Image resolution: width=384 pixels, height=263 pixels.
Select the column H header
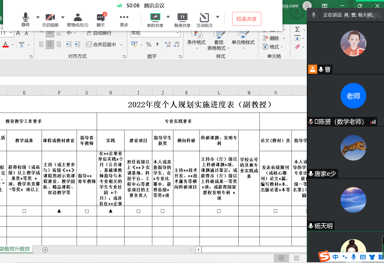point(111,93)
